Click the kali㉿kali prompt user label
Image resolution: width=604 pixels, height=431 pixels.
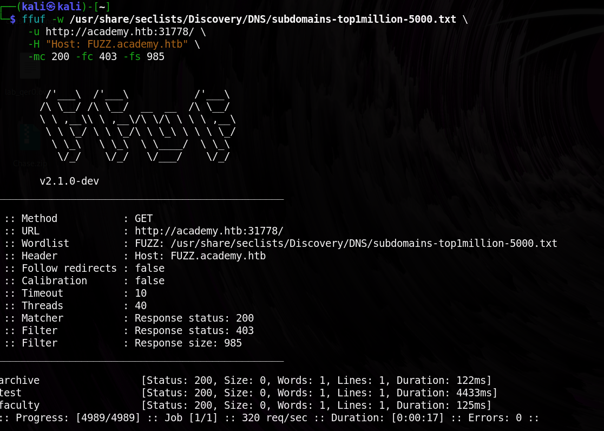[x=51, y=6]
